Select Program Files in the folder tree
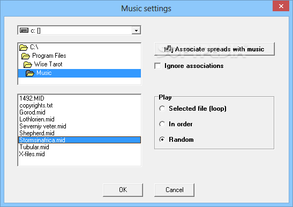 (x=49, y=56)
